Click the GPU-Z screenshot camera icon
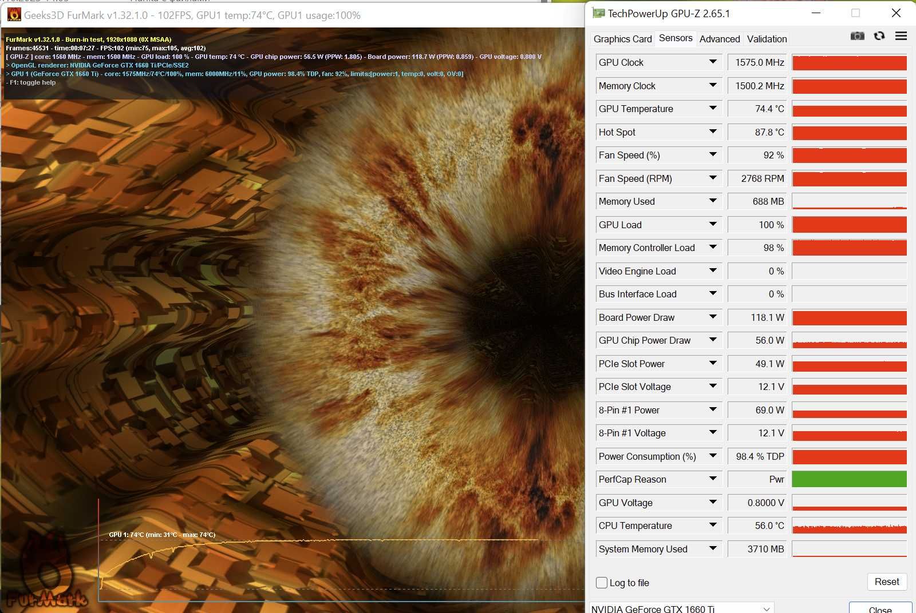This screenshot has width=916, height=613. [857, 36]
